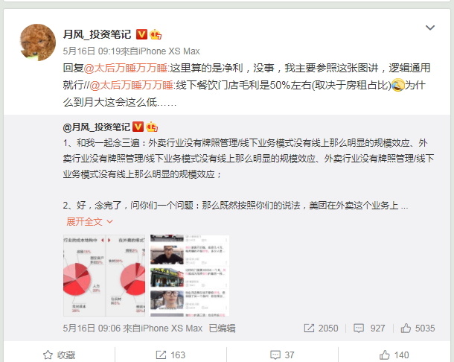Screen dimensions: 454x362
Task: Click the 收藏 star to favorite the post
Action: pos(59,355)
